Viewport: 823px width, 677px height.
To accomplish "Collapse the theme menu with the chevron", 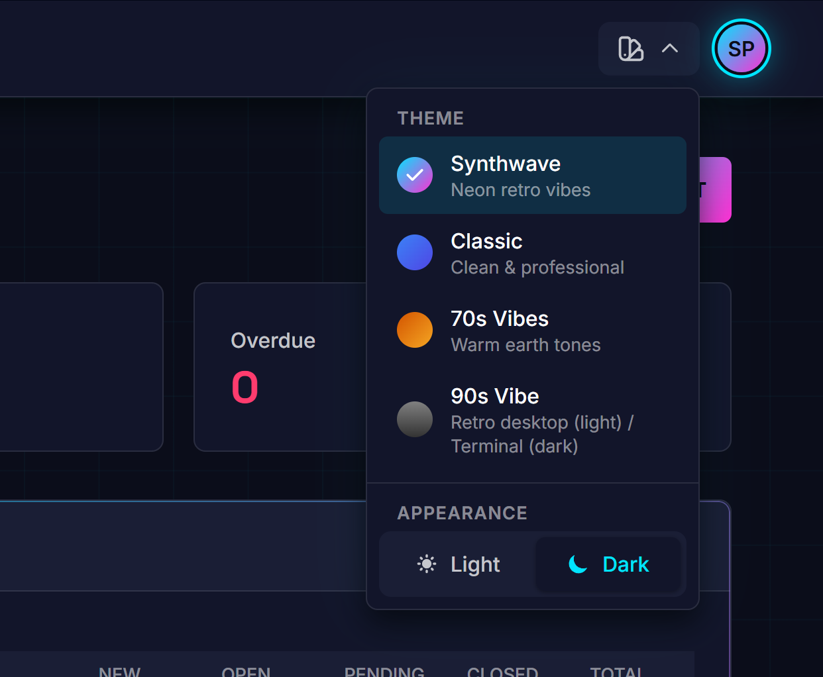I will pos(670,48).
